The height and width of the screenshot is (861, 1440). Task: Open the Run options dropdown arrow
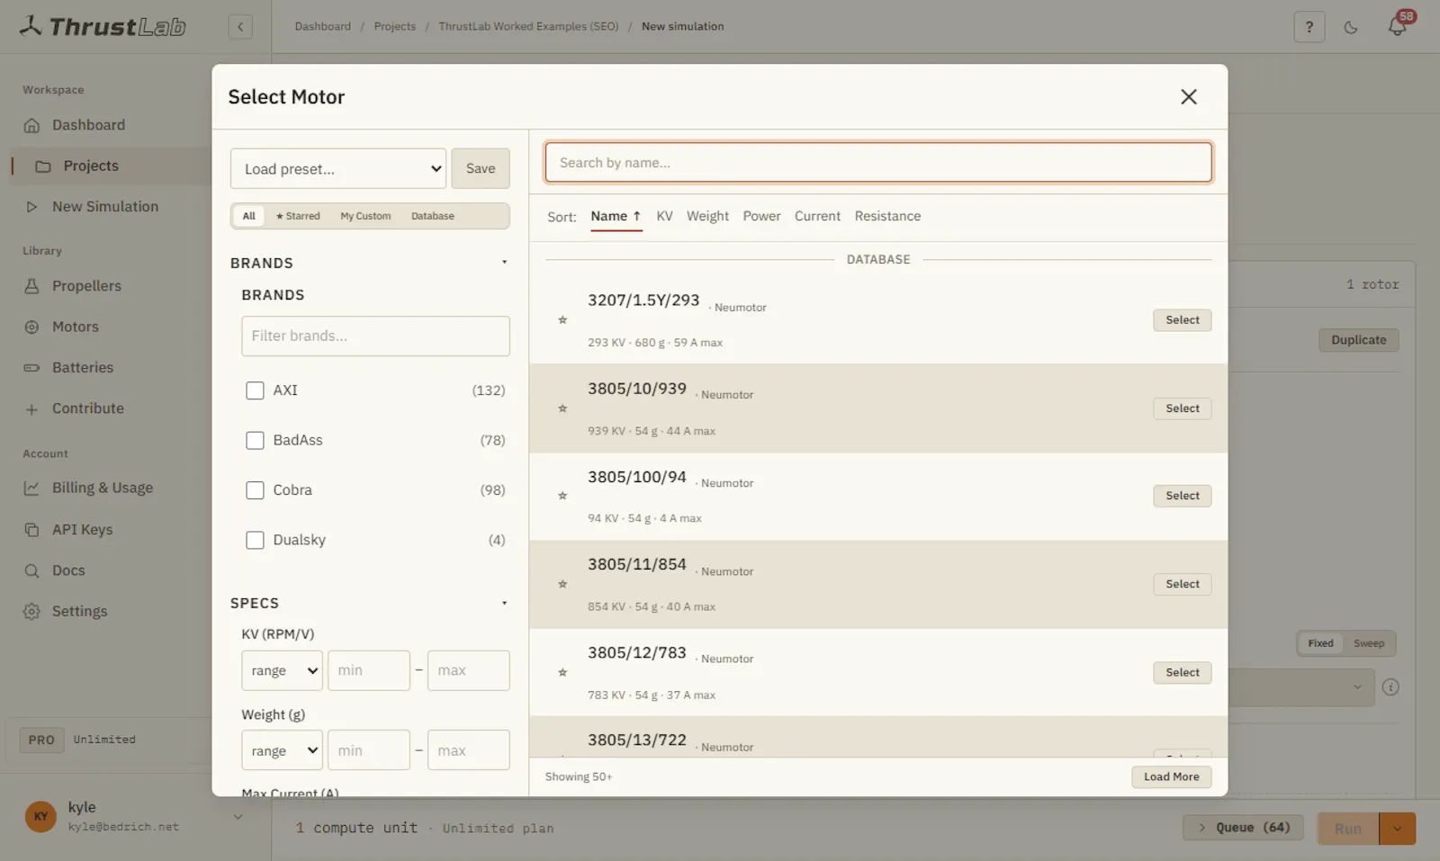point(1398,829)
